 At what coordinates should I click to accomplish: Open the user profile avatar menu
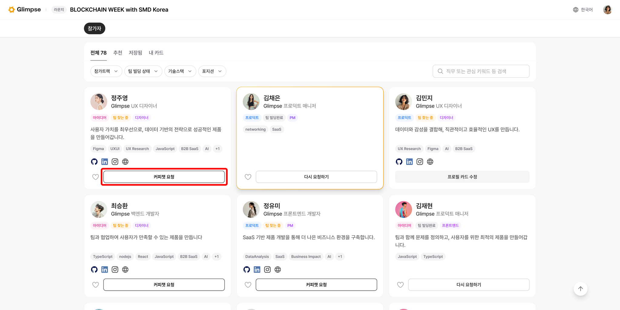(607, 10)
